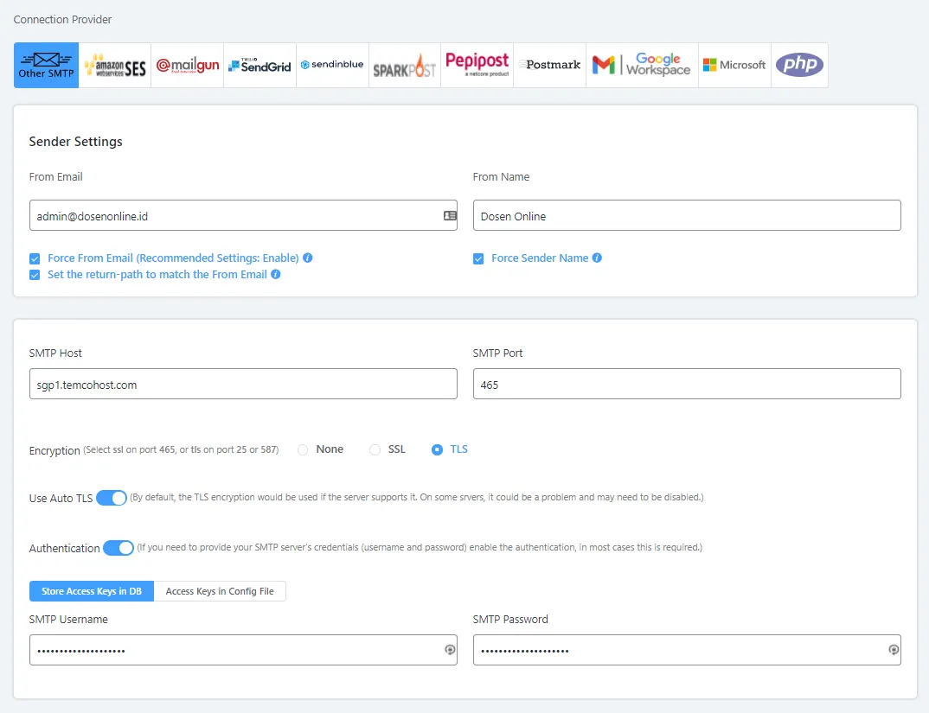The image size is (929, 713).
Task: Select the Pepipost provider
Action: click(x=477, y=64)
